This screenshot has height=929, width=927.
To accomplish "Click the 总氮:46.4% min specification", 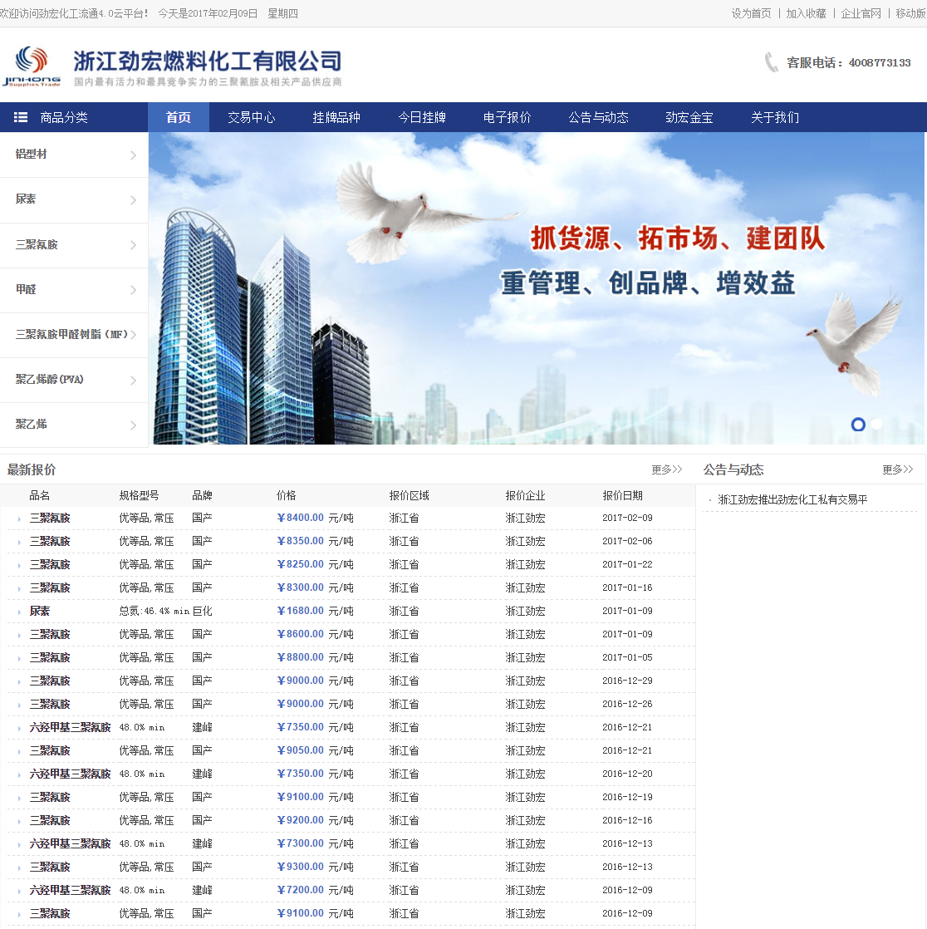I will pyautogui.click(x=154, y=611).
